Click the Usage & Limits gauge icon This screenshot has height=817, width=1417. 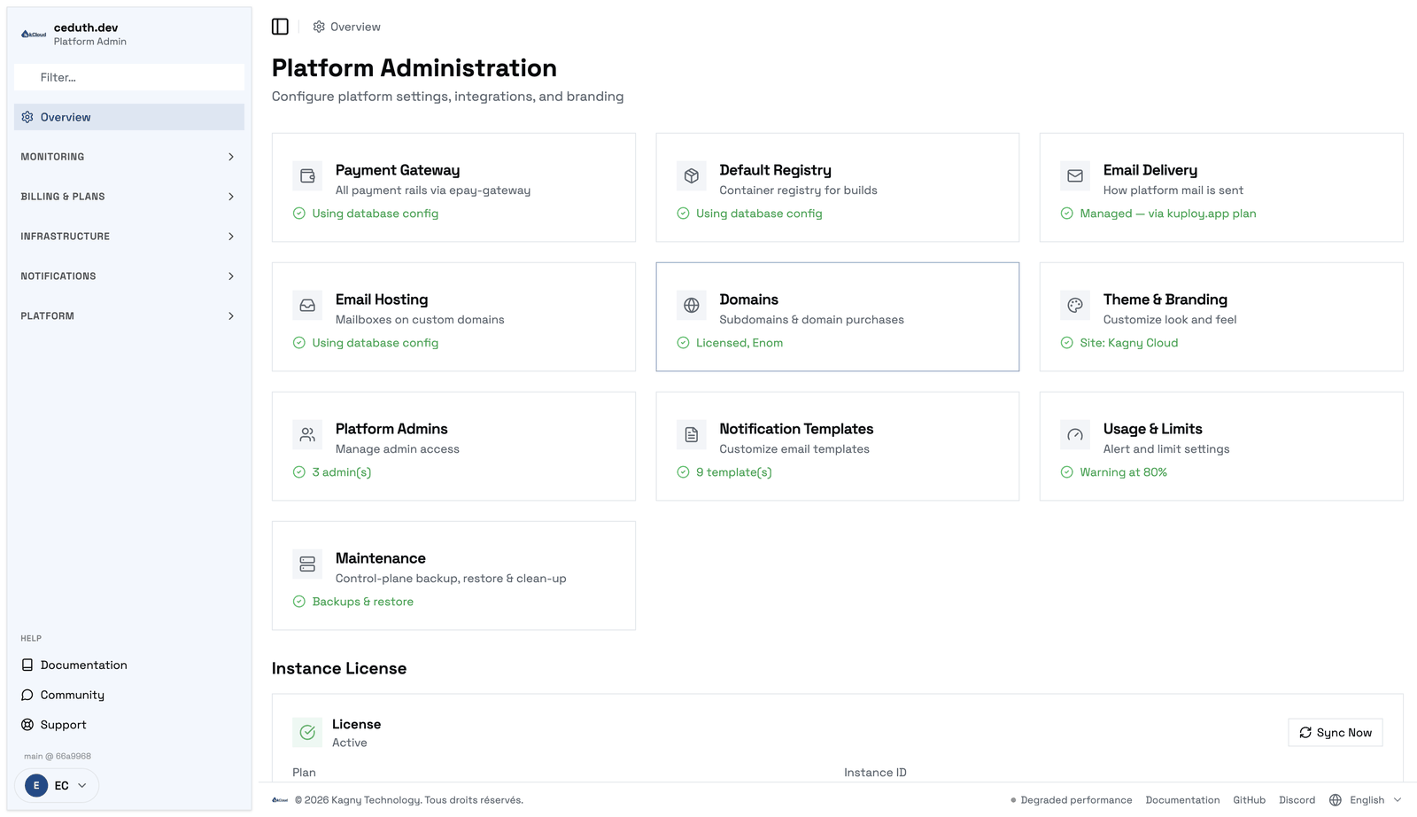pyautogui.click(x=1075, y=434)
